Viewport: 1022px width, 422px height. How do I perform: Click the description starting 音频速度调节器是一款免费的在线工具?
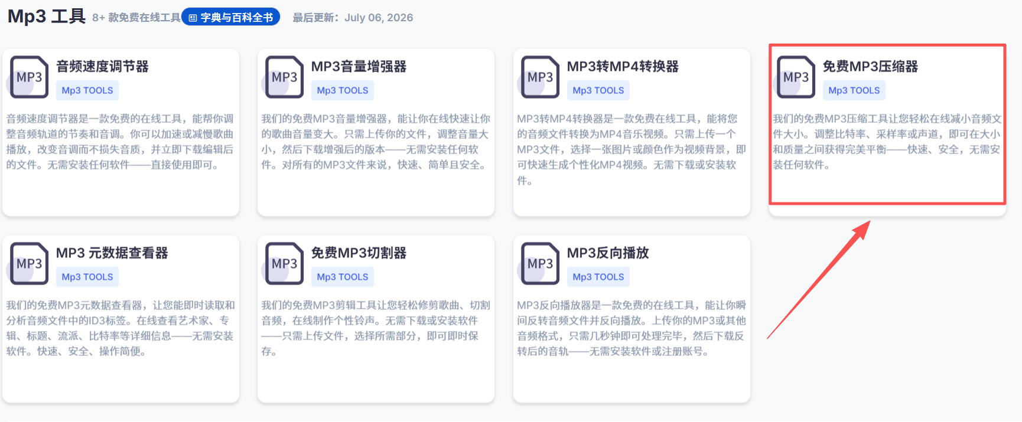[x=120, y=142]
